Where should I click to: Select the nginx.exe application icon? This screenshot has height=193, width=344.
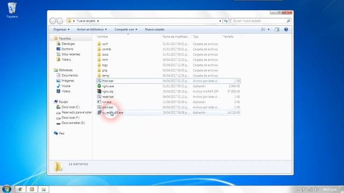click(x=99, y=86)
